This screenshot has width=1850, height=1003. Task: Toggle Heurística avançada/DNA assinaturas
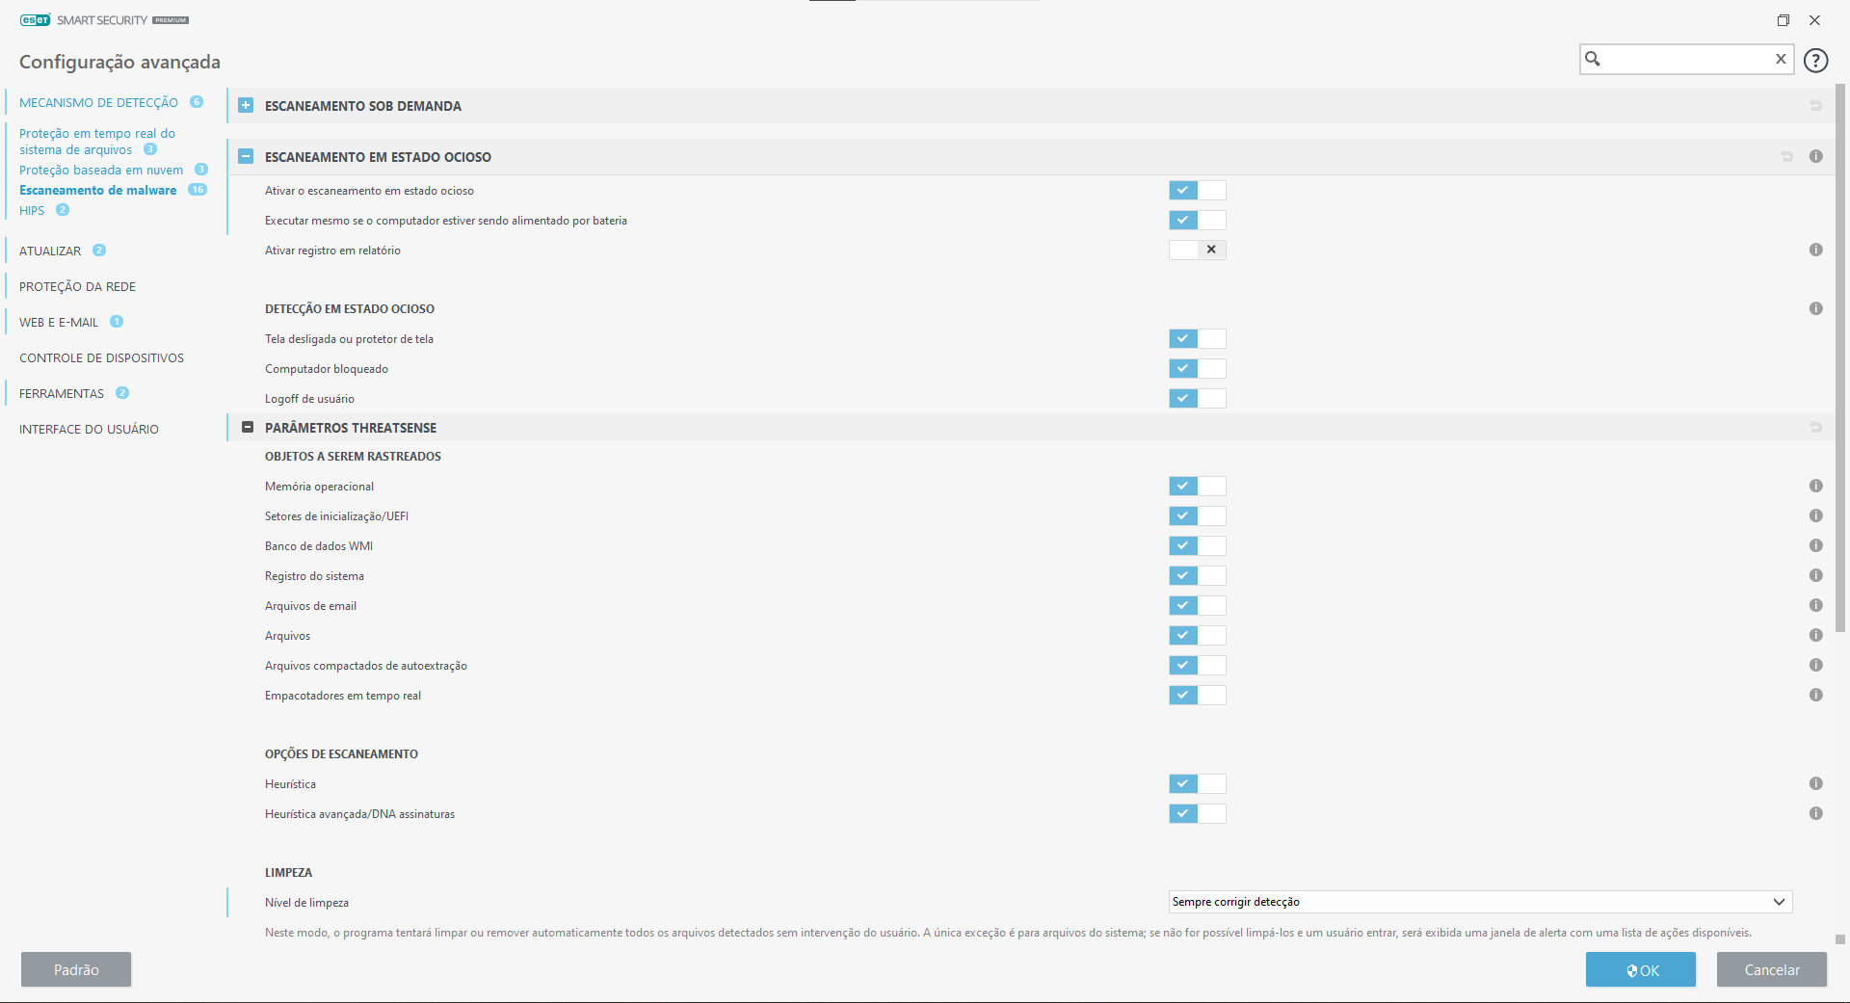pyautogui.click(x=1197, y=813)
